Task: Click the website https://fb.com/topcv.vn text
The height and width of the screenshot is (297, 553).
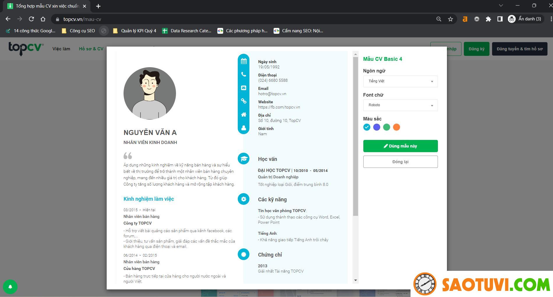Action: click(279, 107)
